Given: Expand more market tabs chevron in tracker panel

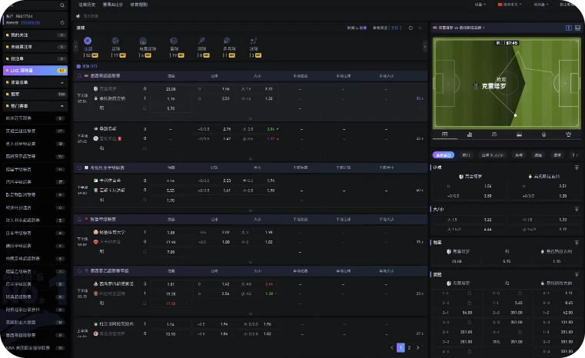Looking at the screenshot, I should [x=576, y=155].
